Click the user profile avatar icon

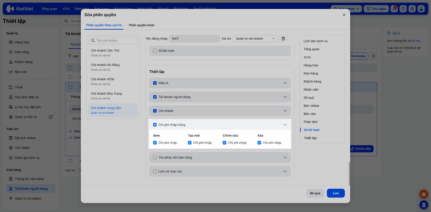pos(421,9)
